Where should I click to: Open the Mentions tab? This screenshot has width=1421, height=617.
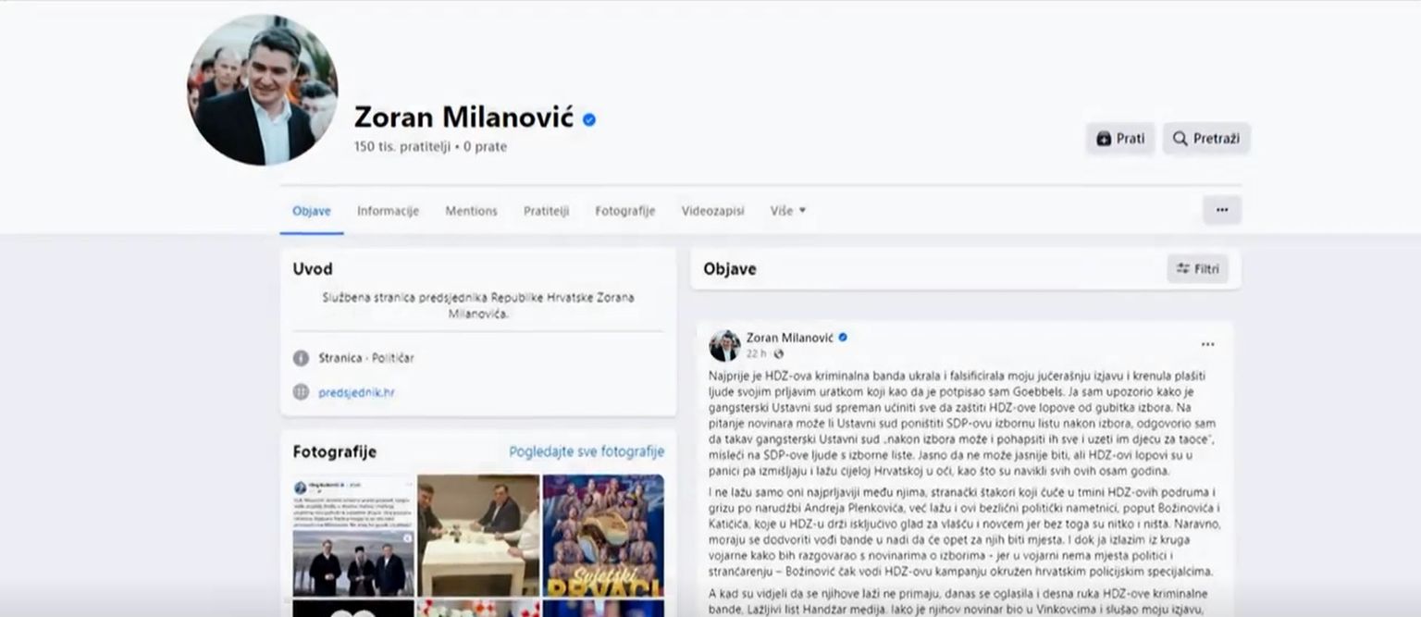click(471, 211)
